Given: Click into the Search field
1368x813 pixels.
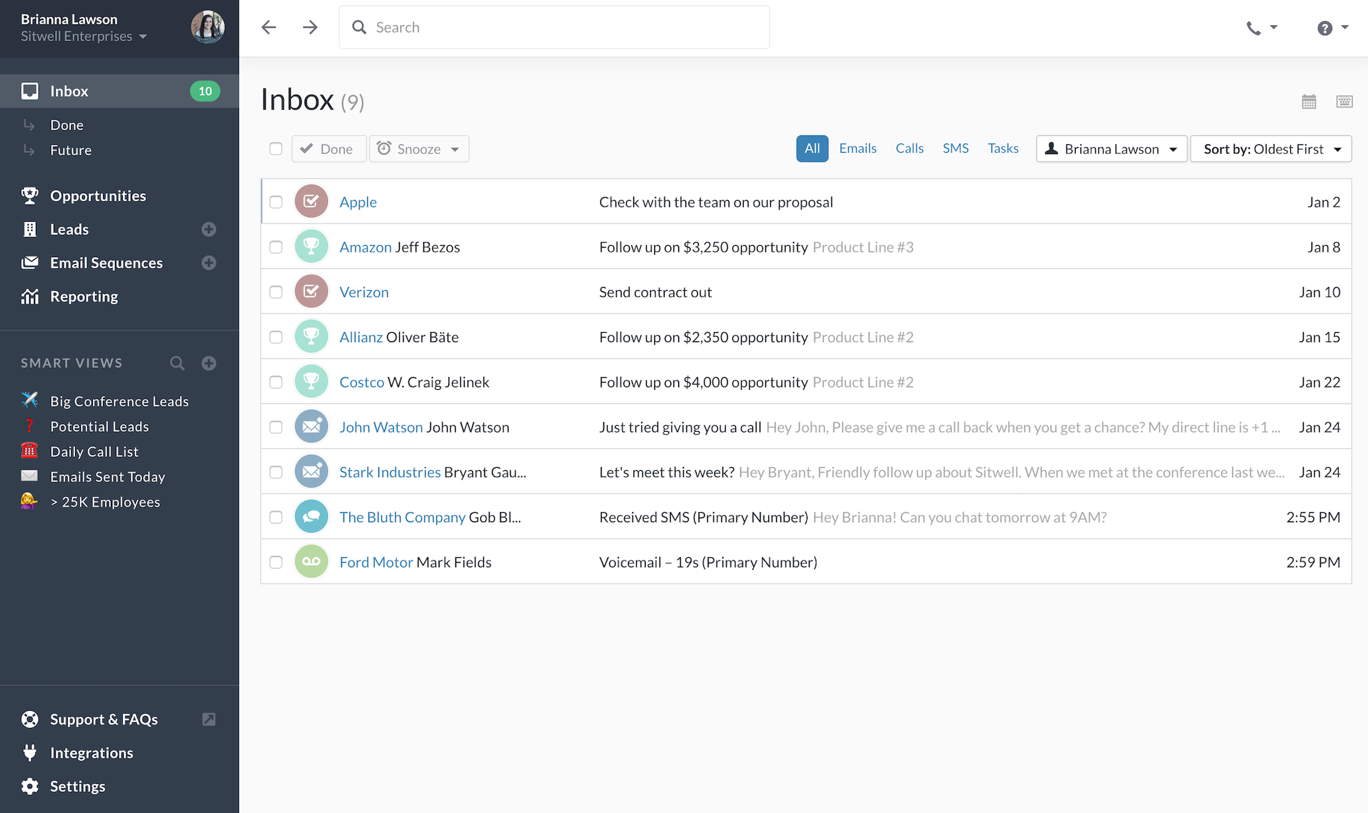Looking at the screenshot, I should [x=554, y=27].
